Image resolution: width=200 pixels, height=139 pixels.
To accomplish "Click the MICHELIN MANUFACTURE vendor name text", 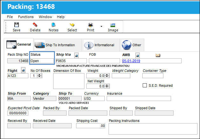I will pyautogui.click(x=93, y=66).
